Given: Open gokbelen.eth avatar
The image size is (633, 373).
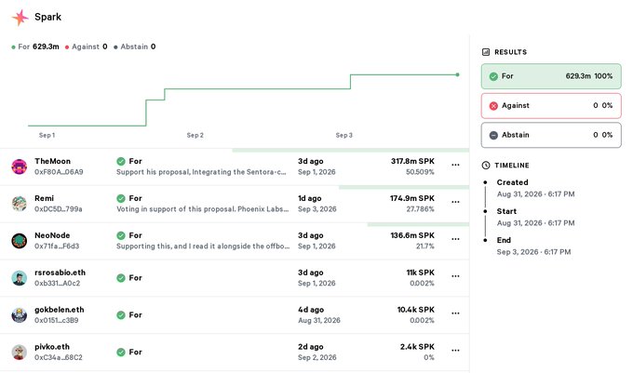Looking at the screenshot, I should [20, 315].
